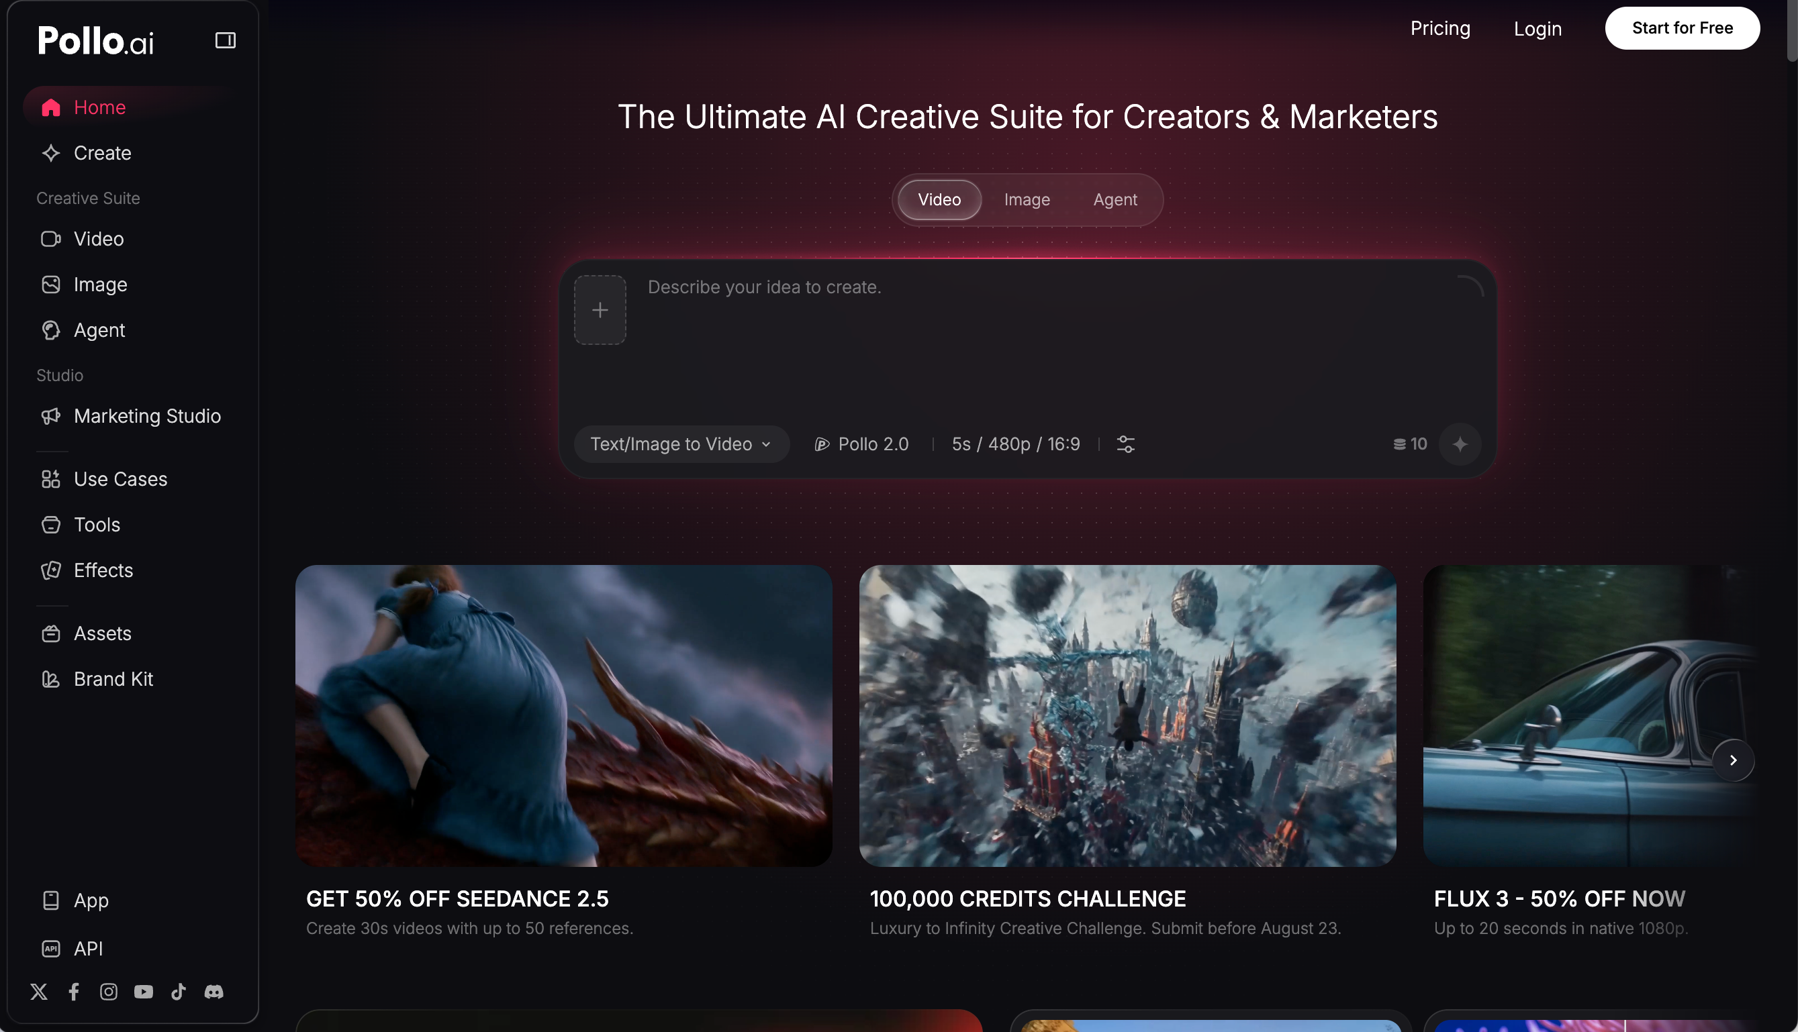Image resolution: width=1798 pixels, height=1032 pixels.
Task: Expand the Text/Image to Video dropdown
Action: (681, 444)
